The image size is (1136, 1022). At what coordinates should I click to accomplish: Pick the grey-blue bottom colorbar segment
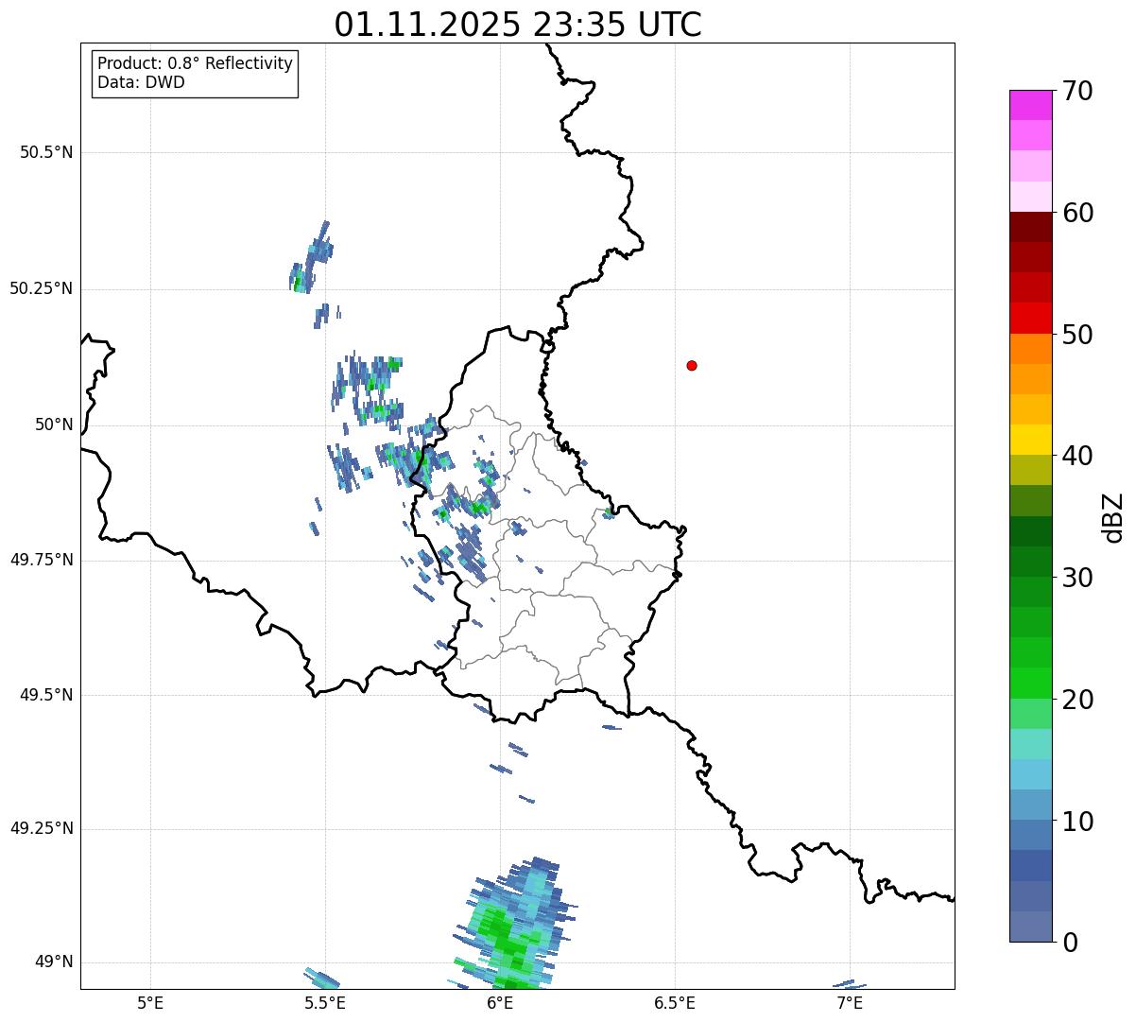1030,927
